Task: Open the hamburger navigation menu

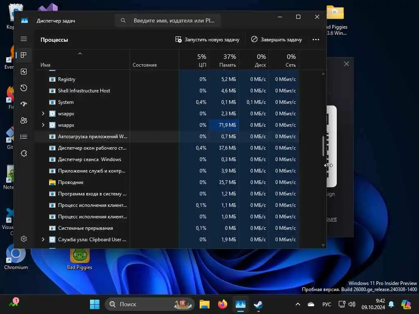Action: 24,39
